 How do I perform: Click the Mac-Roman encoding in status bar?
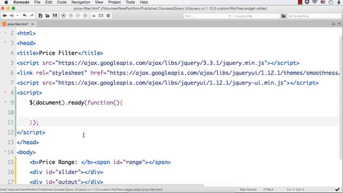click(248, 189)
